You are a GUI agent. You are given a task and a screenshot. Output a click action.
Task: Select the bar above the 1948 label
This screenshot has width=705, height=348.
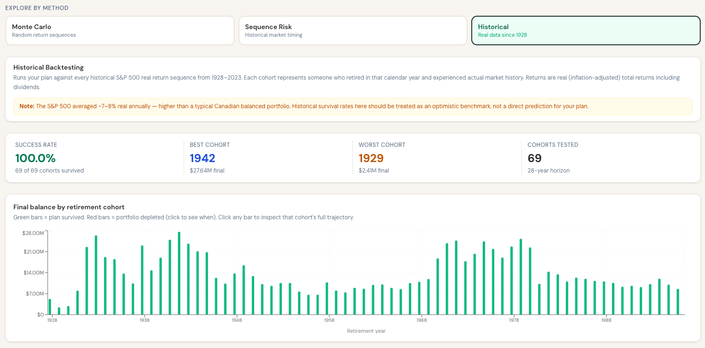tap(235, 294)
